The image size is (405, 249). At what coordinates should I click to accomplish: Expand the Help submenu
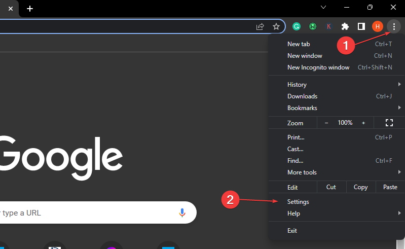(337, 214)
